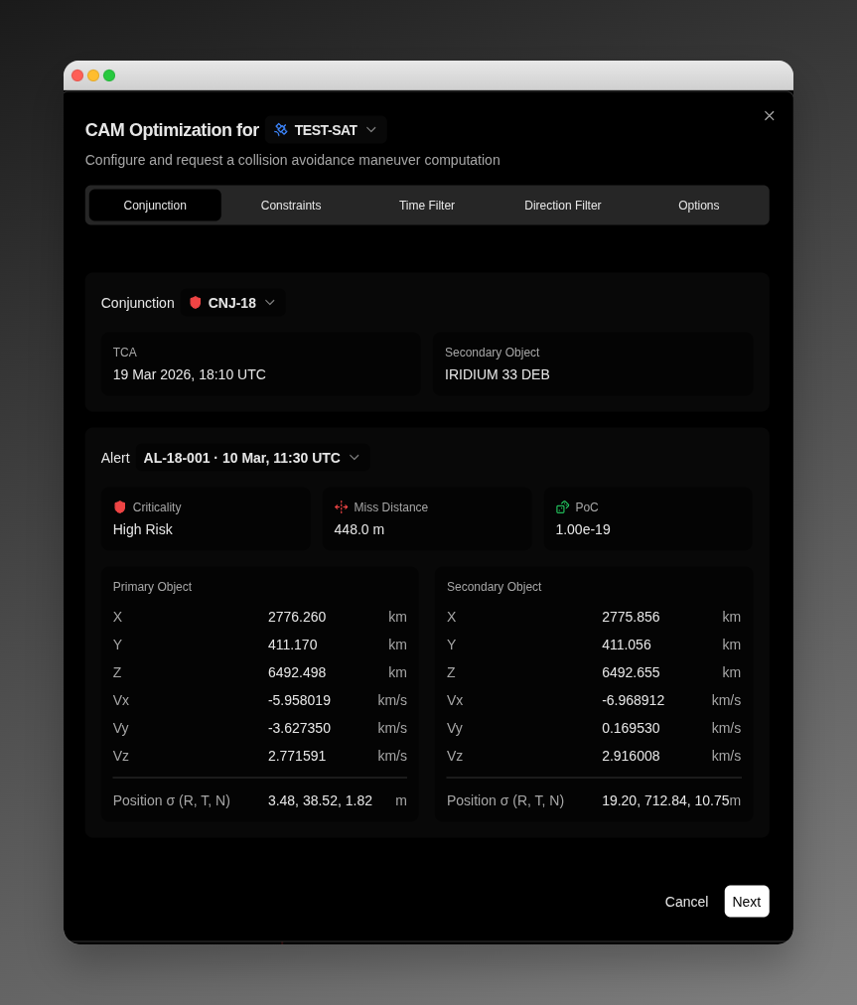The height and width of the screenshot is (1005, 857).
Task: Click secondary object Y value 411.056
Action: (627, 645)
